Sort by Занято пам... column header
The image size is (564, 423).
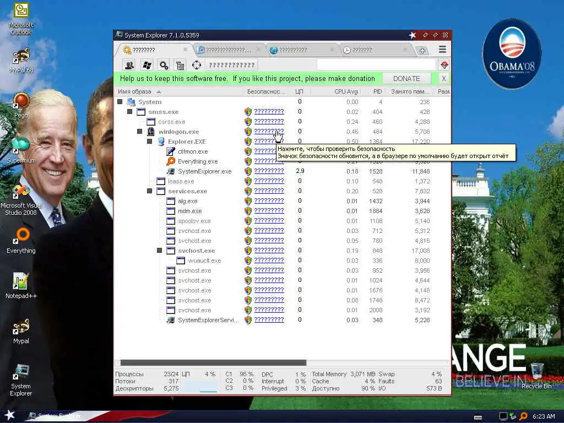tap(410, 91)
